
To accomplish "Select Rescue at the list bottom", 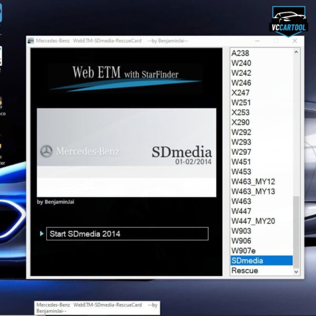I will (261, 271).
